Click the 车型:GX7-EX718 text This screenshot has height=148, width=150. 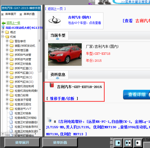98,53
